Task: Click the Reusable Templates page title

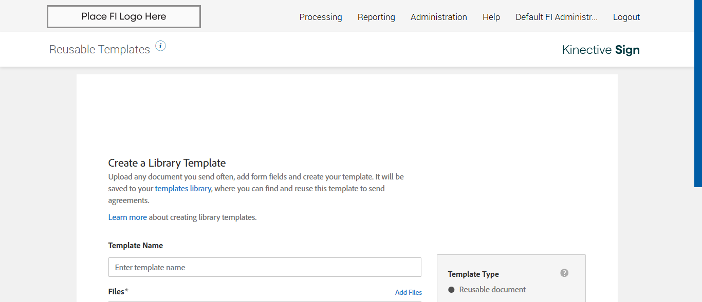Action: point(100,50)
